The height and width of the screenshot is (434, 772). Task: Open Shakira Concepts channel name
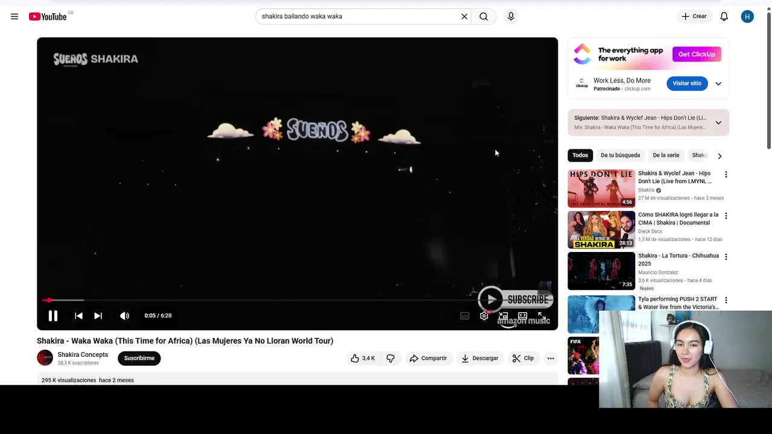(x=83, y=354)
